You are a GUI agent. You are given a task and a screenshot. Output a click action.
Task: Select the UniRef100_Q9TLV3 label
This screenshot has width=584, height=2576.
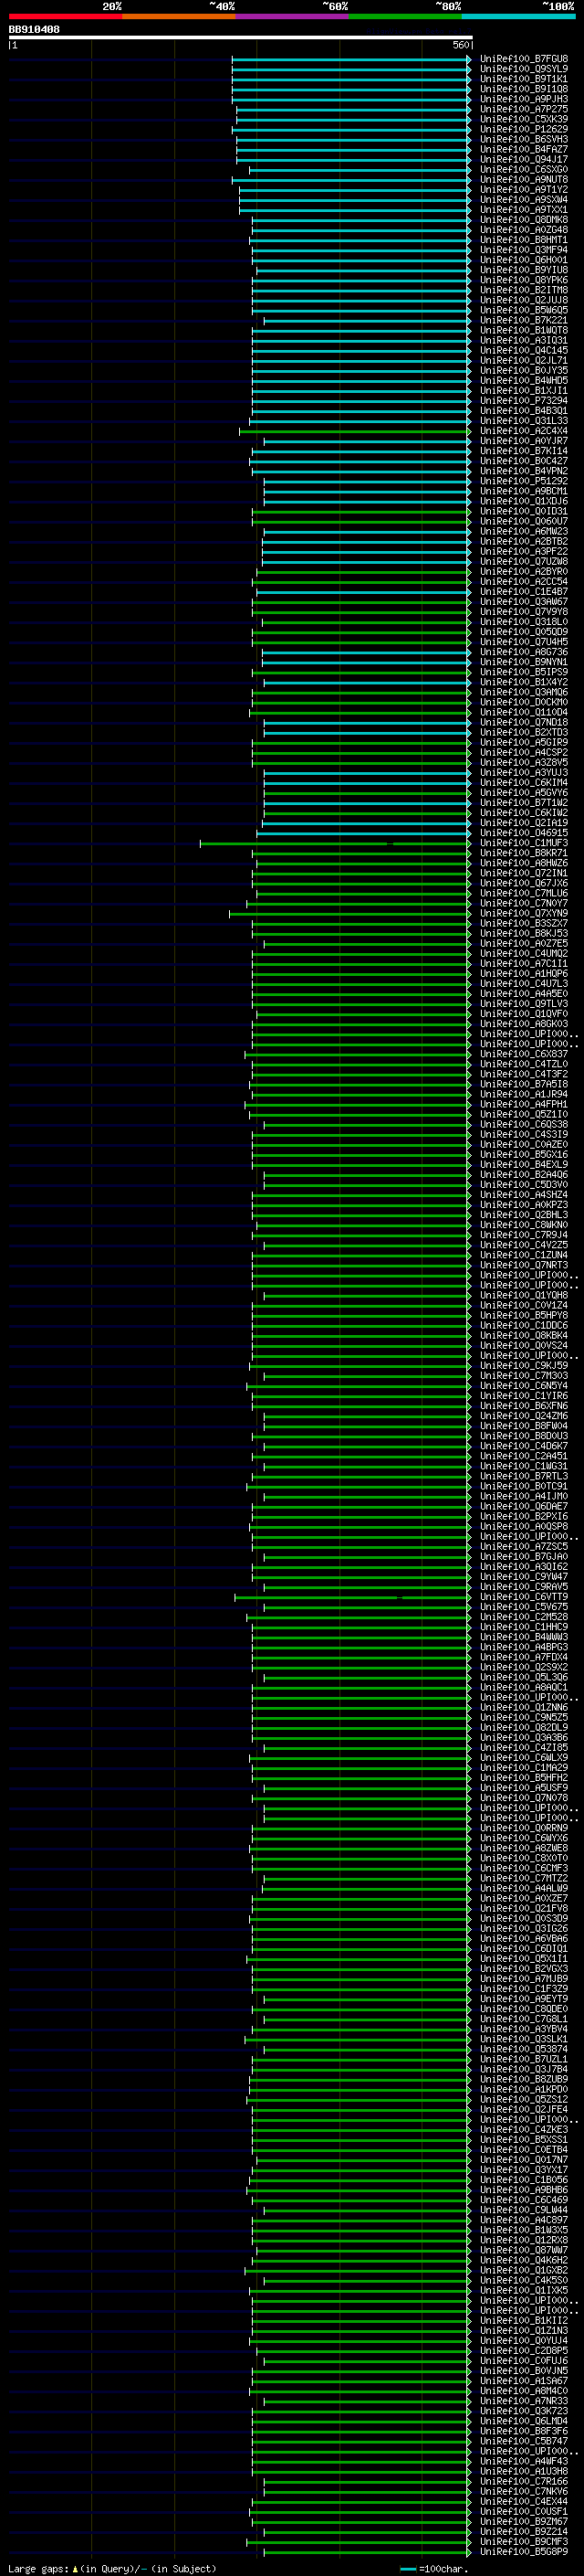[x=523, y=1004]
